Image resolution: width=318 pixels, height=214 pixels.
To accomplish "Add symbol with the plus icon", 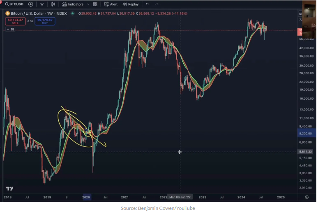I will (x=30, y=4).
